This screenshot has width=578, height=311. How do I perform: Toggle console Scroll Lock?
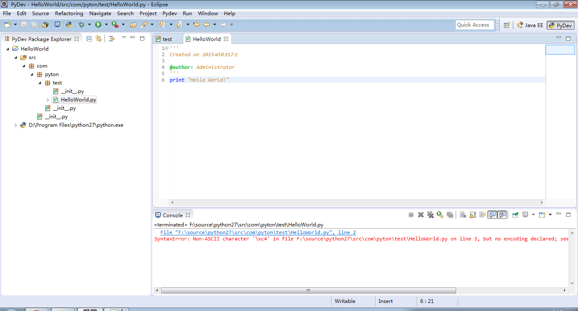click(x=473, y=215)
